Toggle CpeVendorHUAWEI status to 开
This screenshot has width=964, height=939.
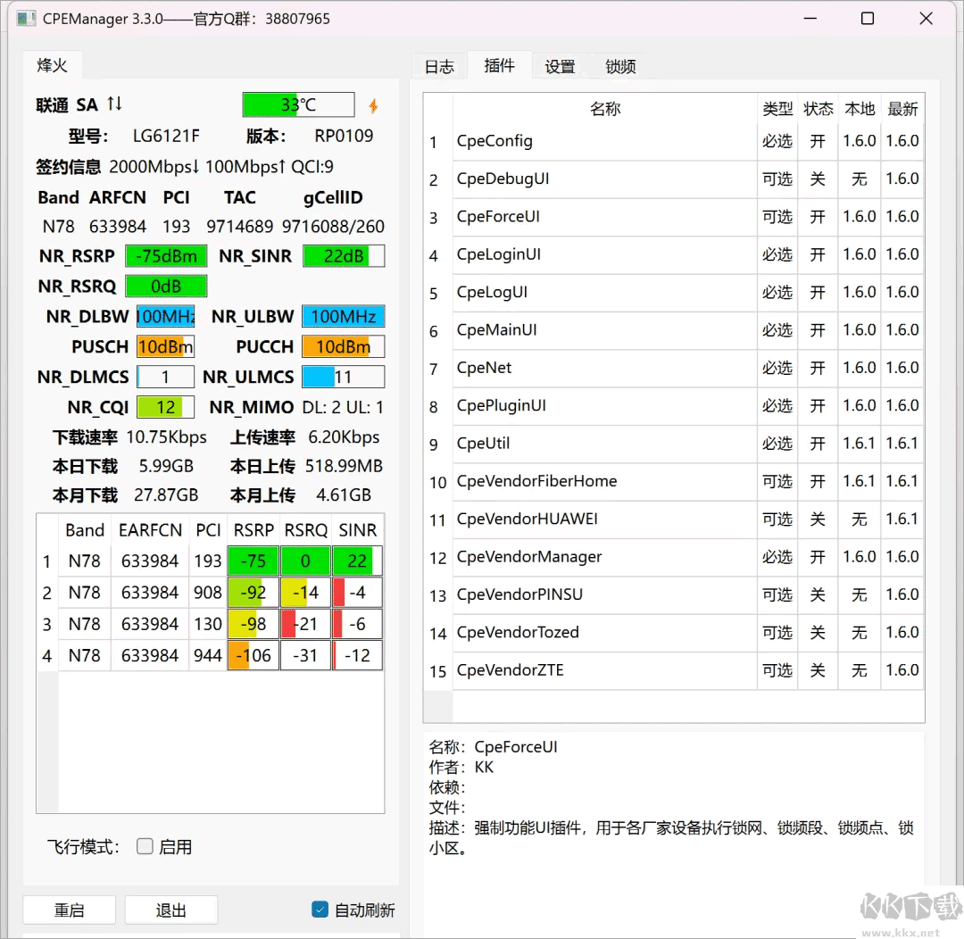pos(817,519)
